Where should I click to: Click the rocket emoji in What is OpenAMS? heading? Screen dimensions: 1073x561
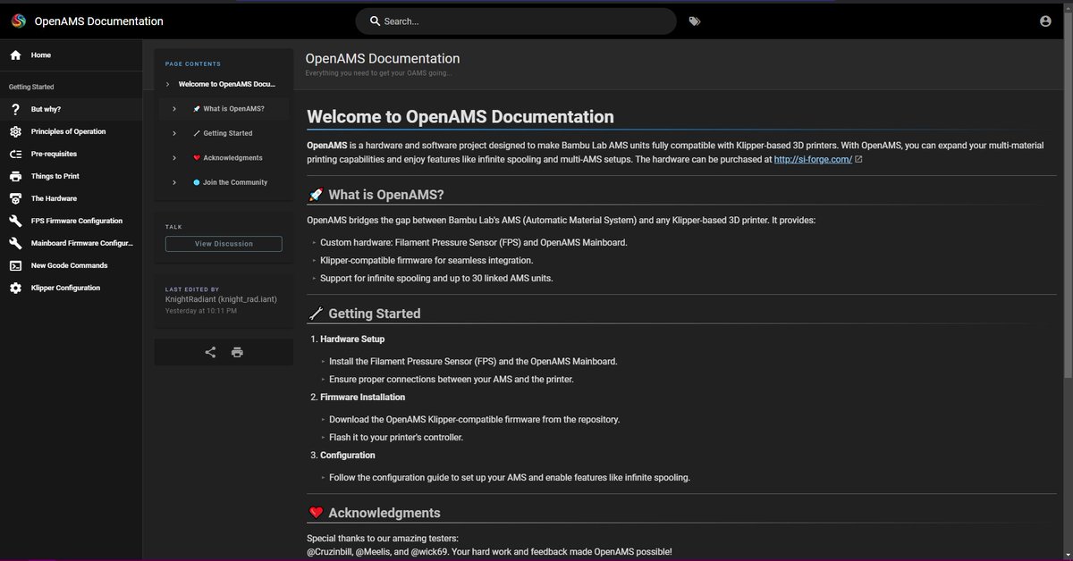point(316,195)
